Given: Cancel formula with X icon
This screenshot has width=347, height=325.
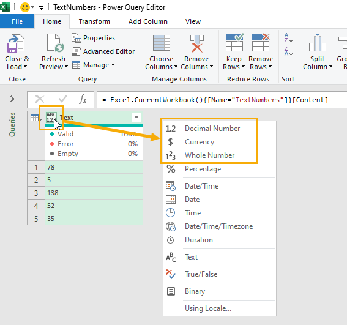Looking at the screenshot, I should (40, 99).
